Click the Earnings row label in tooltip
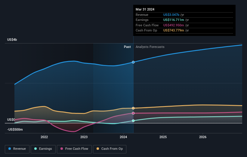The width and height of the screenshot is (247, 157). click(x=142, y=20)
